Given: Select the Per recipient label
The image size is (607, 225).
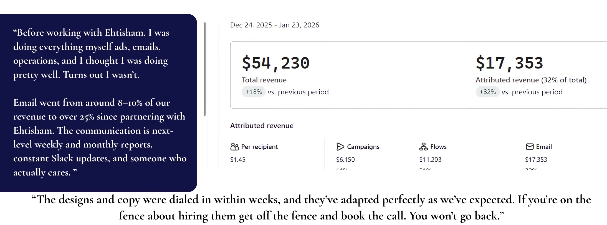Looking at the screenshot, I should [x=259, y=147].
